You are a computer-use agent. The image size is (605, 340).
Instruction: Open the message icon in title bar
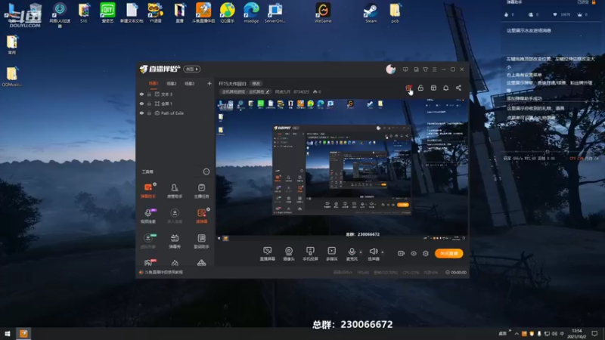405,70
